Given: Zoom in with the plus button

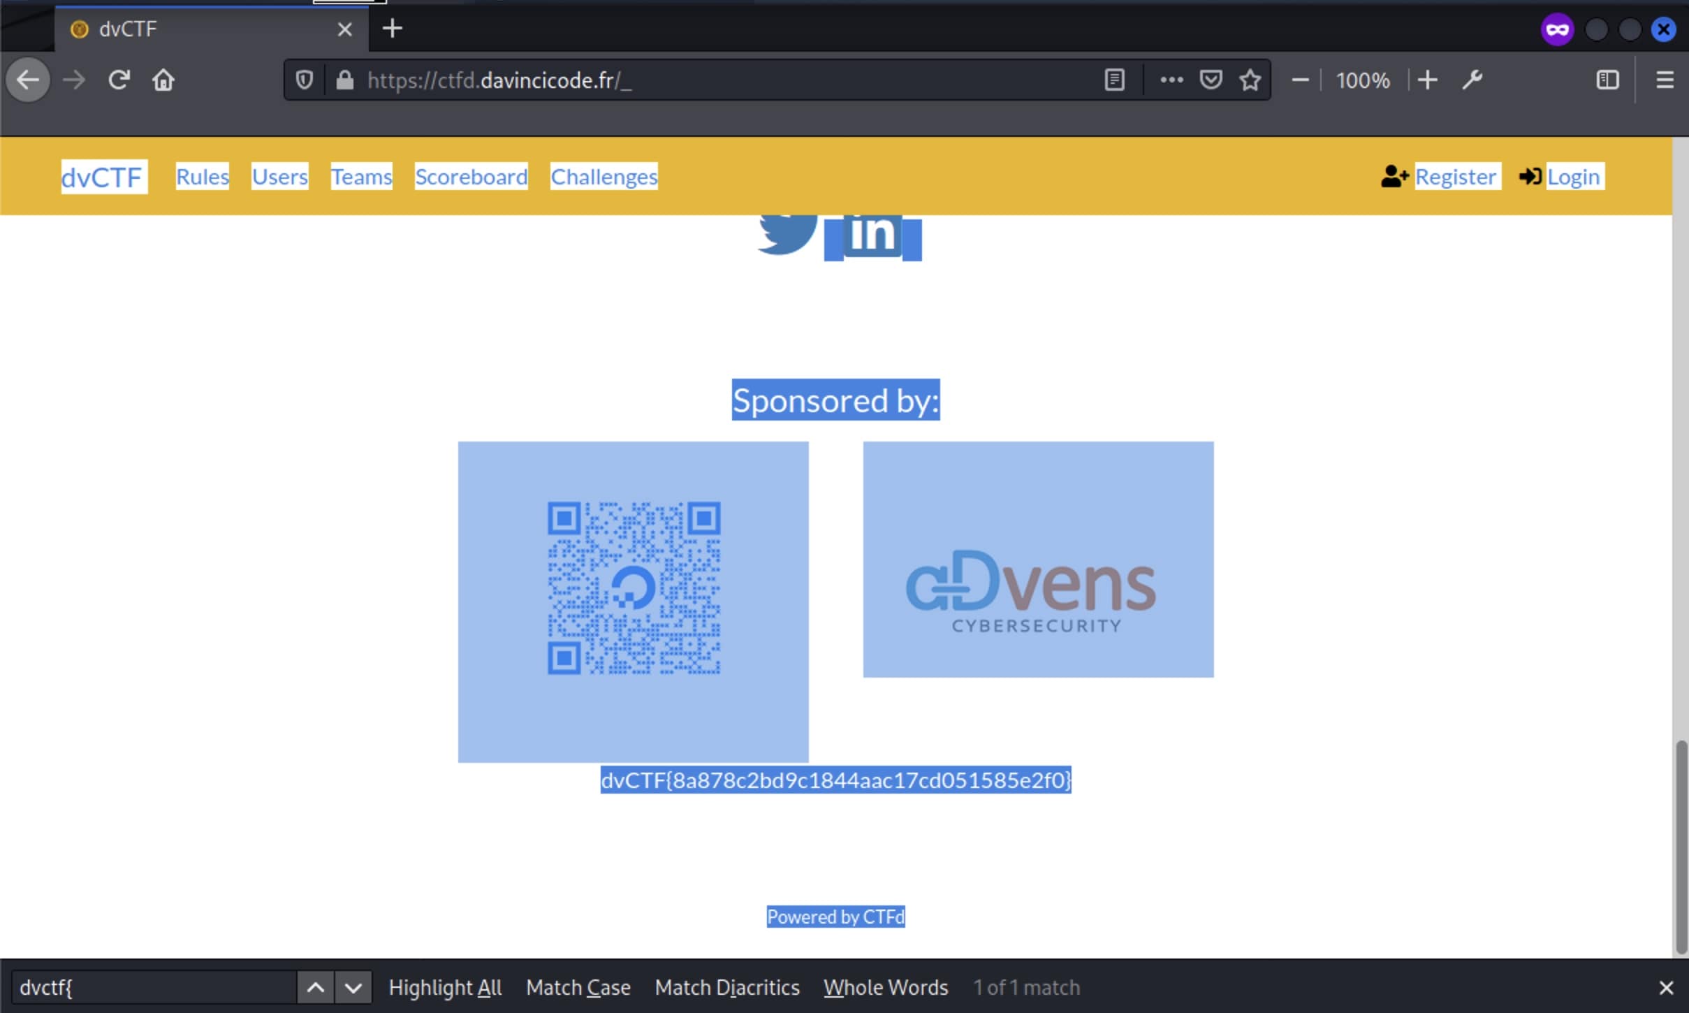Looking at the screenshot, I should [x=1427, y=80].
